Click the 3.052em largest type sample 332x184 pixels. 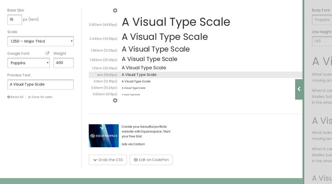(176, 22)
